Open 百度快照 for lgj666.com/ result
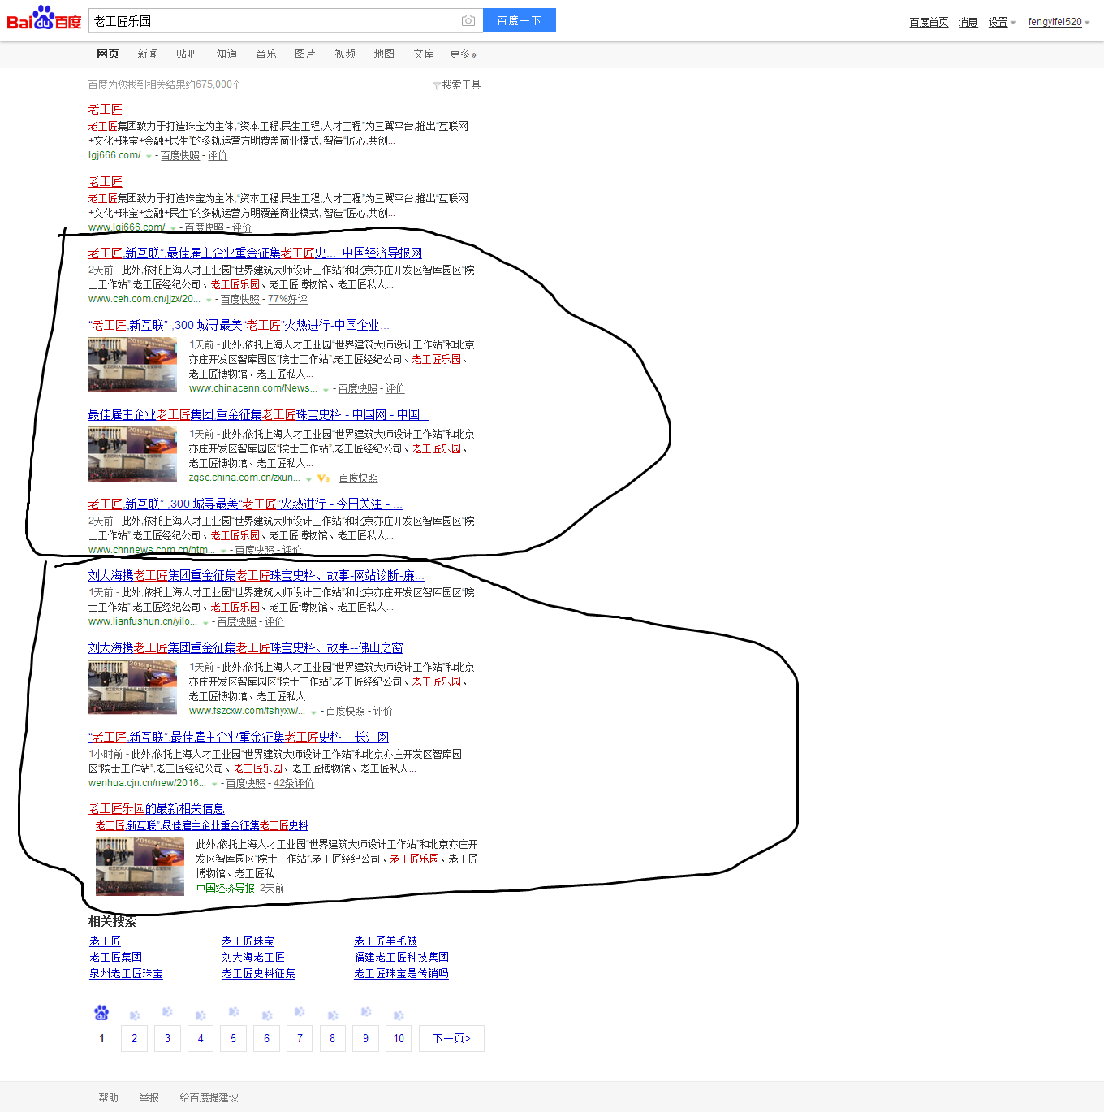 coord(179,156)
